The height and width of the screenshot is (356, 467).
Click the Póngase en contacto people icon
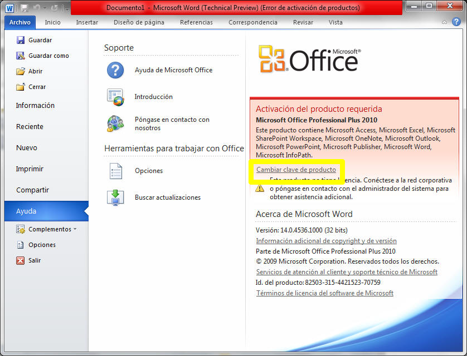pos(115,123)
